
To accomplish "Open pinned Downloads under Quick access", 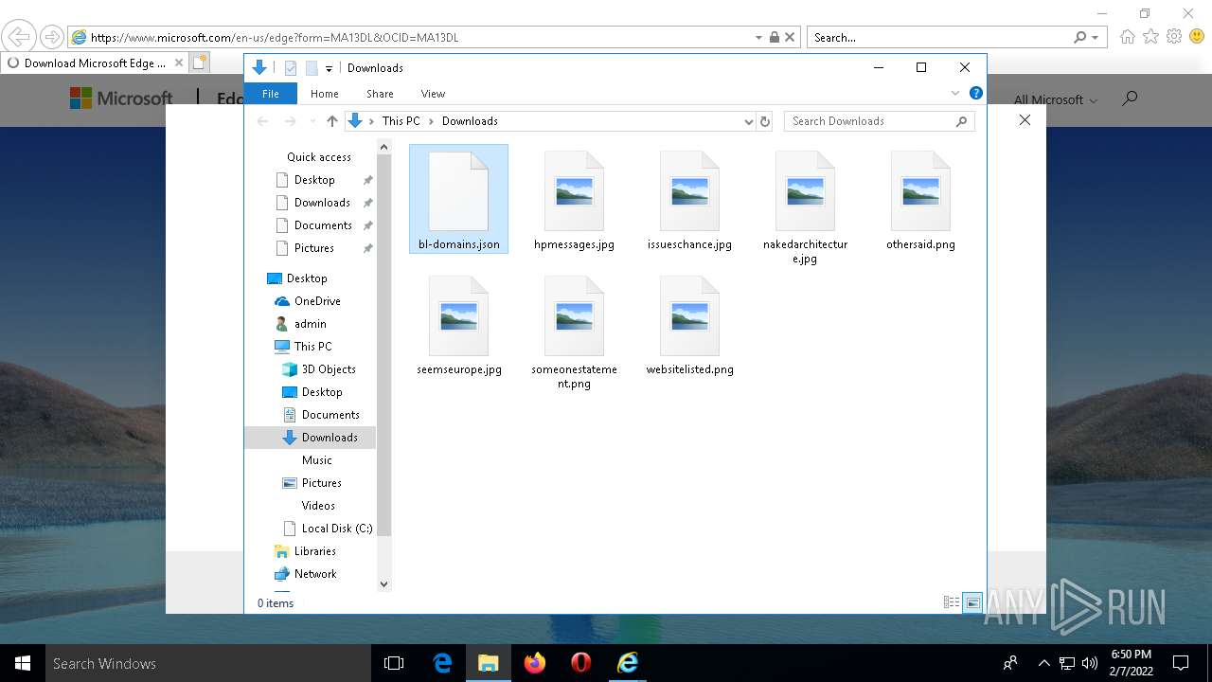I will coord(322,203).
